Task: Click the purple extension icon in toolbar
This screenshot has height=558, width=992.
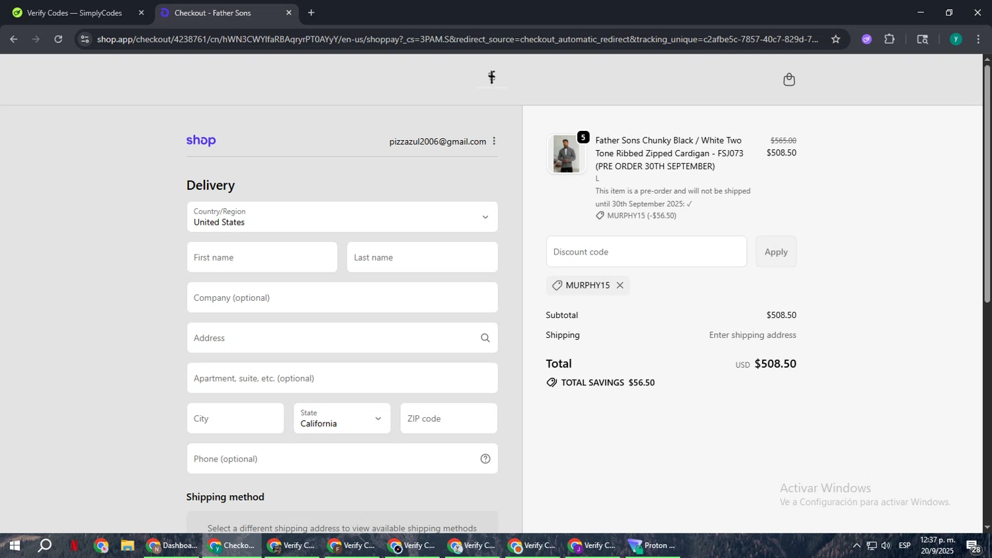Action: [x=866, y=39]
